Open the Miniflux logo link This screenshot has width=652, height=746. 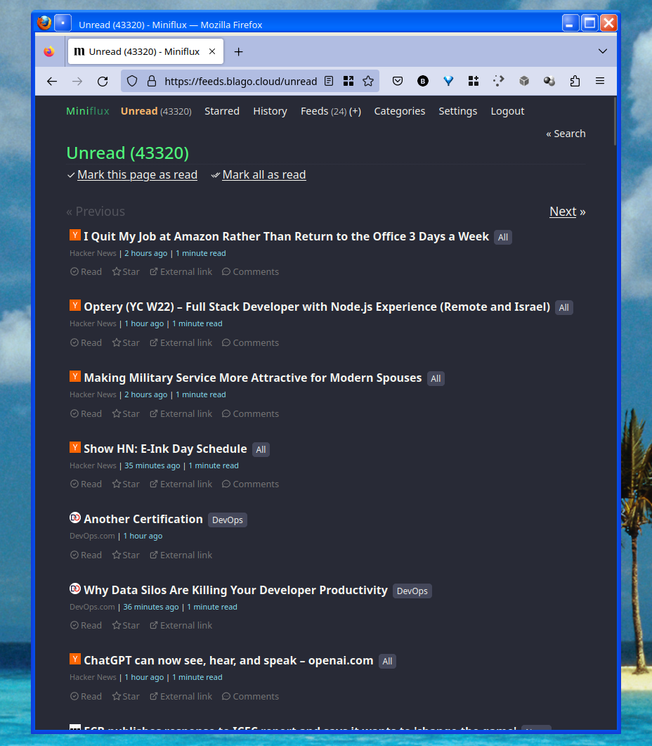point(88,111)
